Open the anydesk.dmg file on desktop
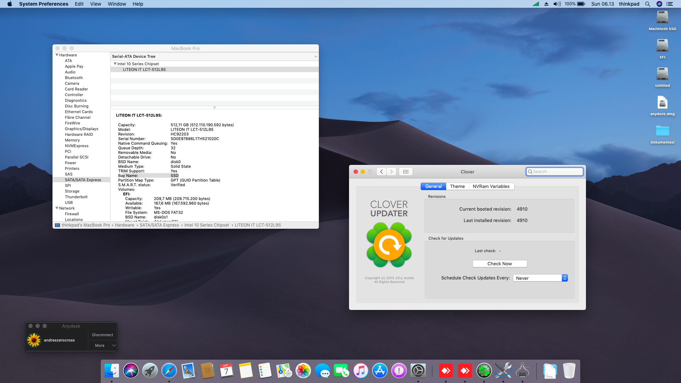Image resolution: width=681 pixels, height=383 pixels. click(x=662, y=103)
